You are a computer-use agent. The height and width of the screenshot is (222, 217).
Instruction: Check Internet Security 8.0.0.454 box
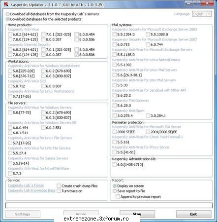tap(76, 50)
